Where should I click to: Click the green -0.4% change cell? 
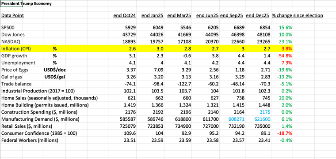coord(286,140)
